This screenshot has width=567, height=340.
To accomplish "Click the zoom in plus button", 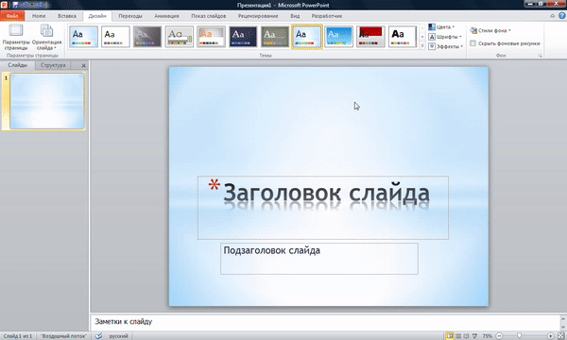I will (x=550, y=336).
